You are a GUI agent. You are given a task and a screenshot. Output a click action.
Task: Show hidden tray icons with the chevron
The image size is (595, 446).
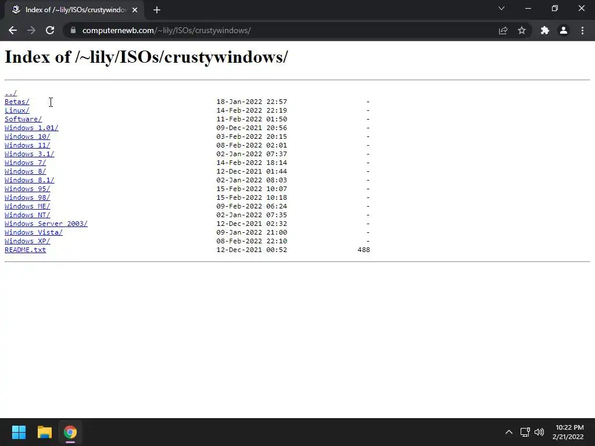[509, 432]
